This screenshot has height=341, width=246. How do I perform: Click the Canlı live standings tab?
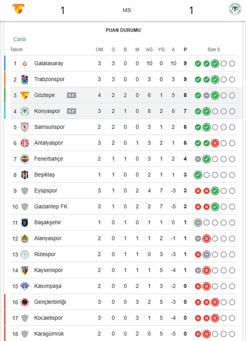[x=20, y=39]
